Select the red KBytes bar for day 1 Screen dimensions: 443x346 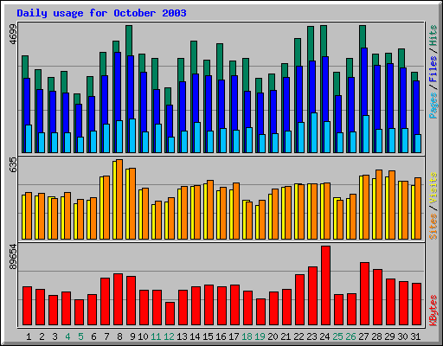[28, 306]
